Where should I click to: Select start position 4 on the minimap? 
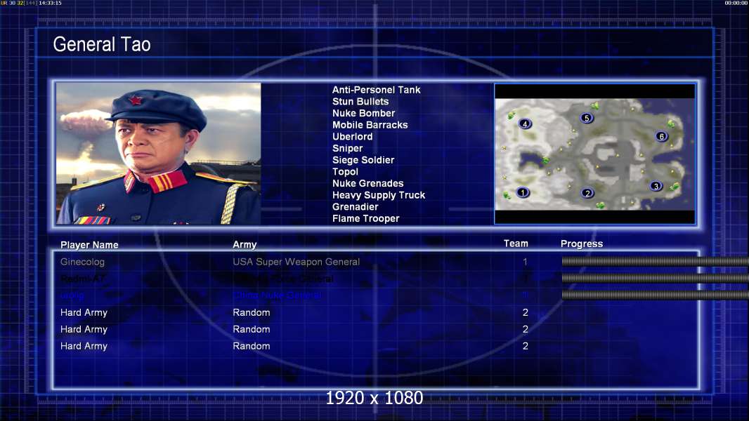[524, 124]
